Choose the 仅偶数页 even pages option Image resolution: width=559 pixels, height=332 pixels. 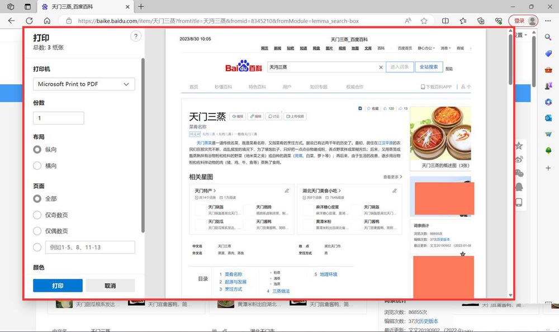coord(37,231)
